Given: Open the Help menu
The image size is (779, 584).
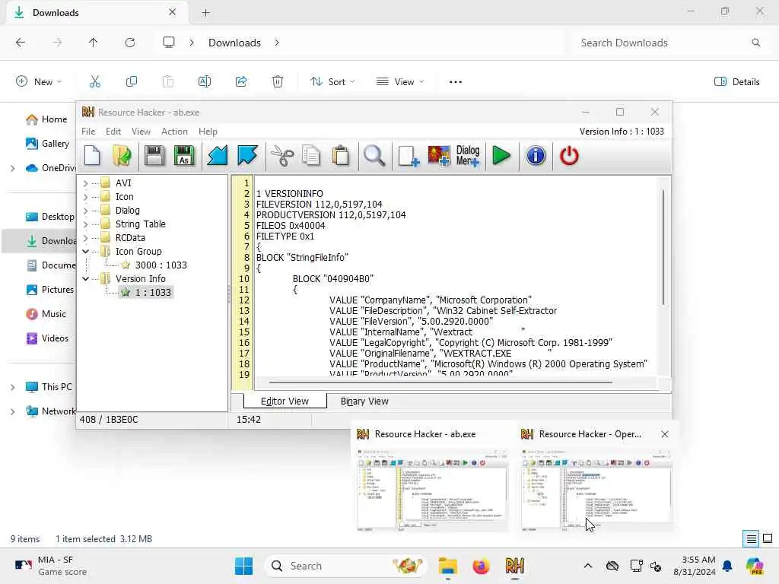Looking at the screenshot, I should pyautogui.click(x=208, y=131).
